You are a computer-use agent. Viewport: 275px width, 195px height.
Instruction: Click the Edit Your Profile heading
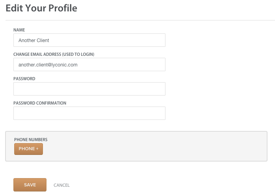[41, 8]
